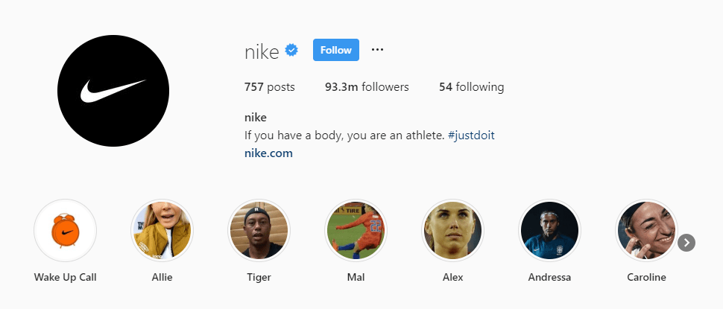Open the Mal story highlight
Screen dimensions: 723x309
point(356,231)
